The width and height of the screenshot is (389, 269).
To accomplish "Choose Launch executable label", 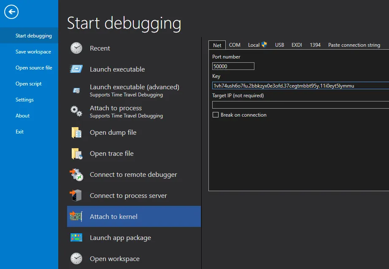I will tap(117, 69).
